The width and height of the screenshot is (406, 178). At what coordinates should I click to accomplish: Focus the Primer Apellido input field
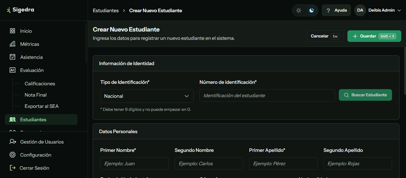click(x=283, y=163)
